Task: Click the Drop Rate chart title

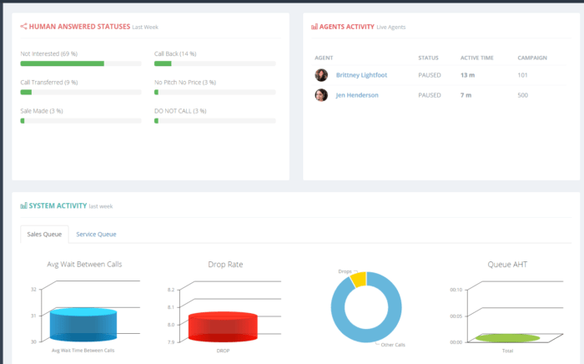Action: (x=225, y=264)
